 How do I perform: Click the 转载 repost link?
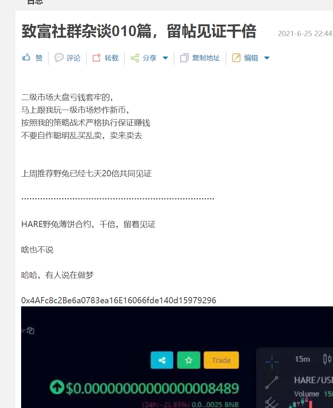[112, 58]
